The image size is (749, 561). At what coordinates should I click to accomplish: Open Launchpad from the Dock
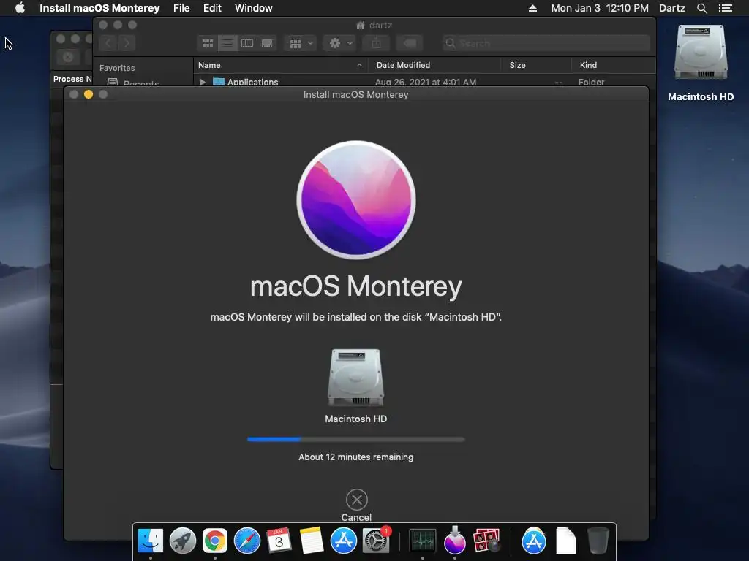(x=182, y=541)
